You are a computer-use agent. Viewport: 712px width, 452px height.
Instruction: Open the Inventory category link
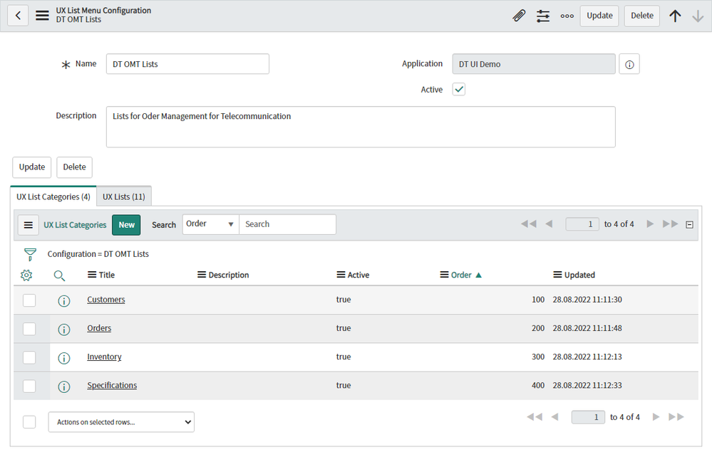point(104,357)
